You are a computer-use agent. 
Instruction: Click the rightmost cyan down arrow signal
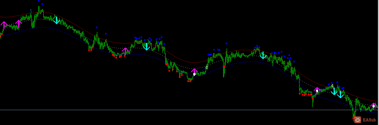(341, 94)
